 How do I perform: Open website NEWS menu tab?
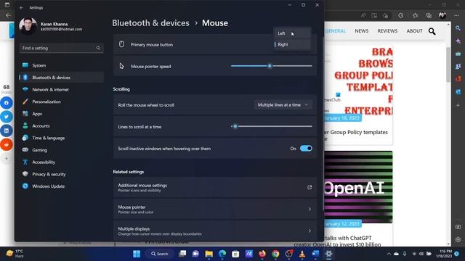[x=362, y=30]
